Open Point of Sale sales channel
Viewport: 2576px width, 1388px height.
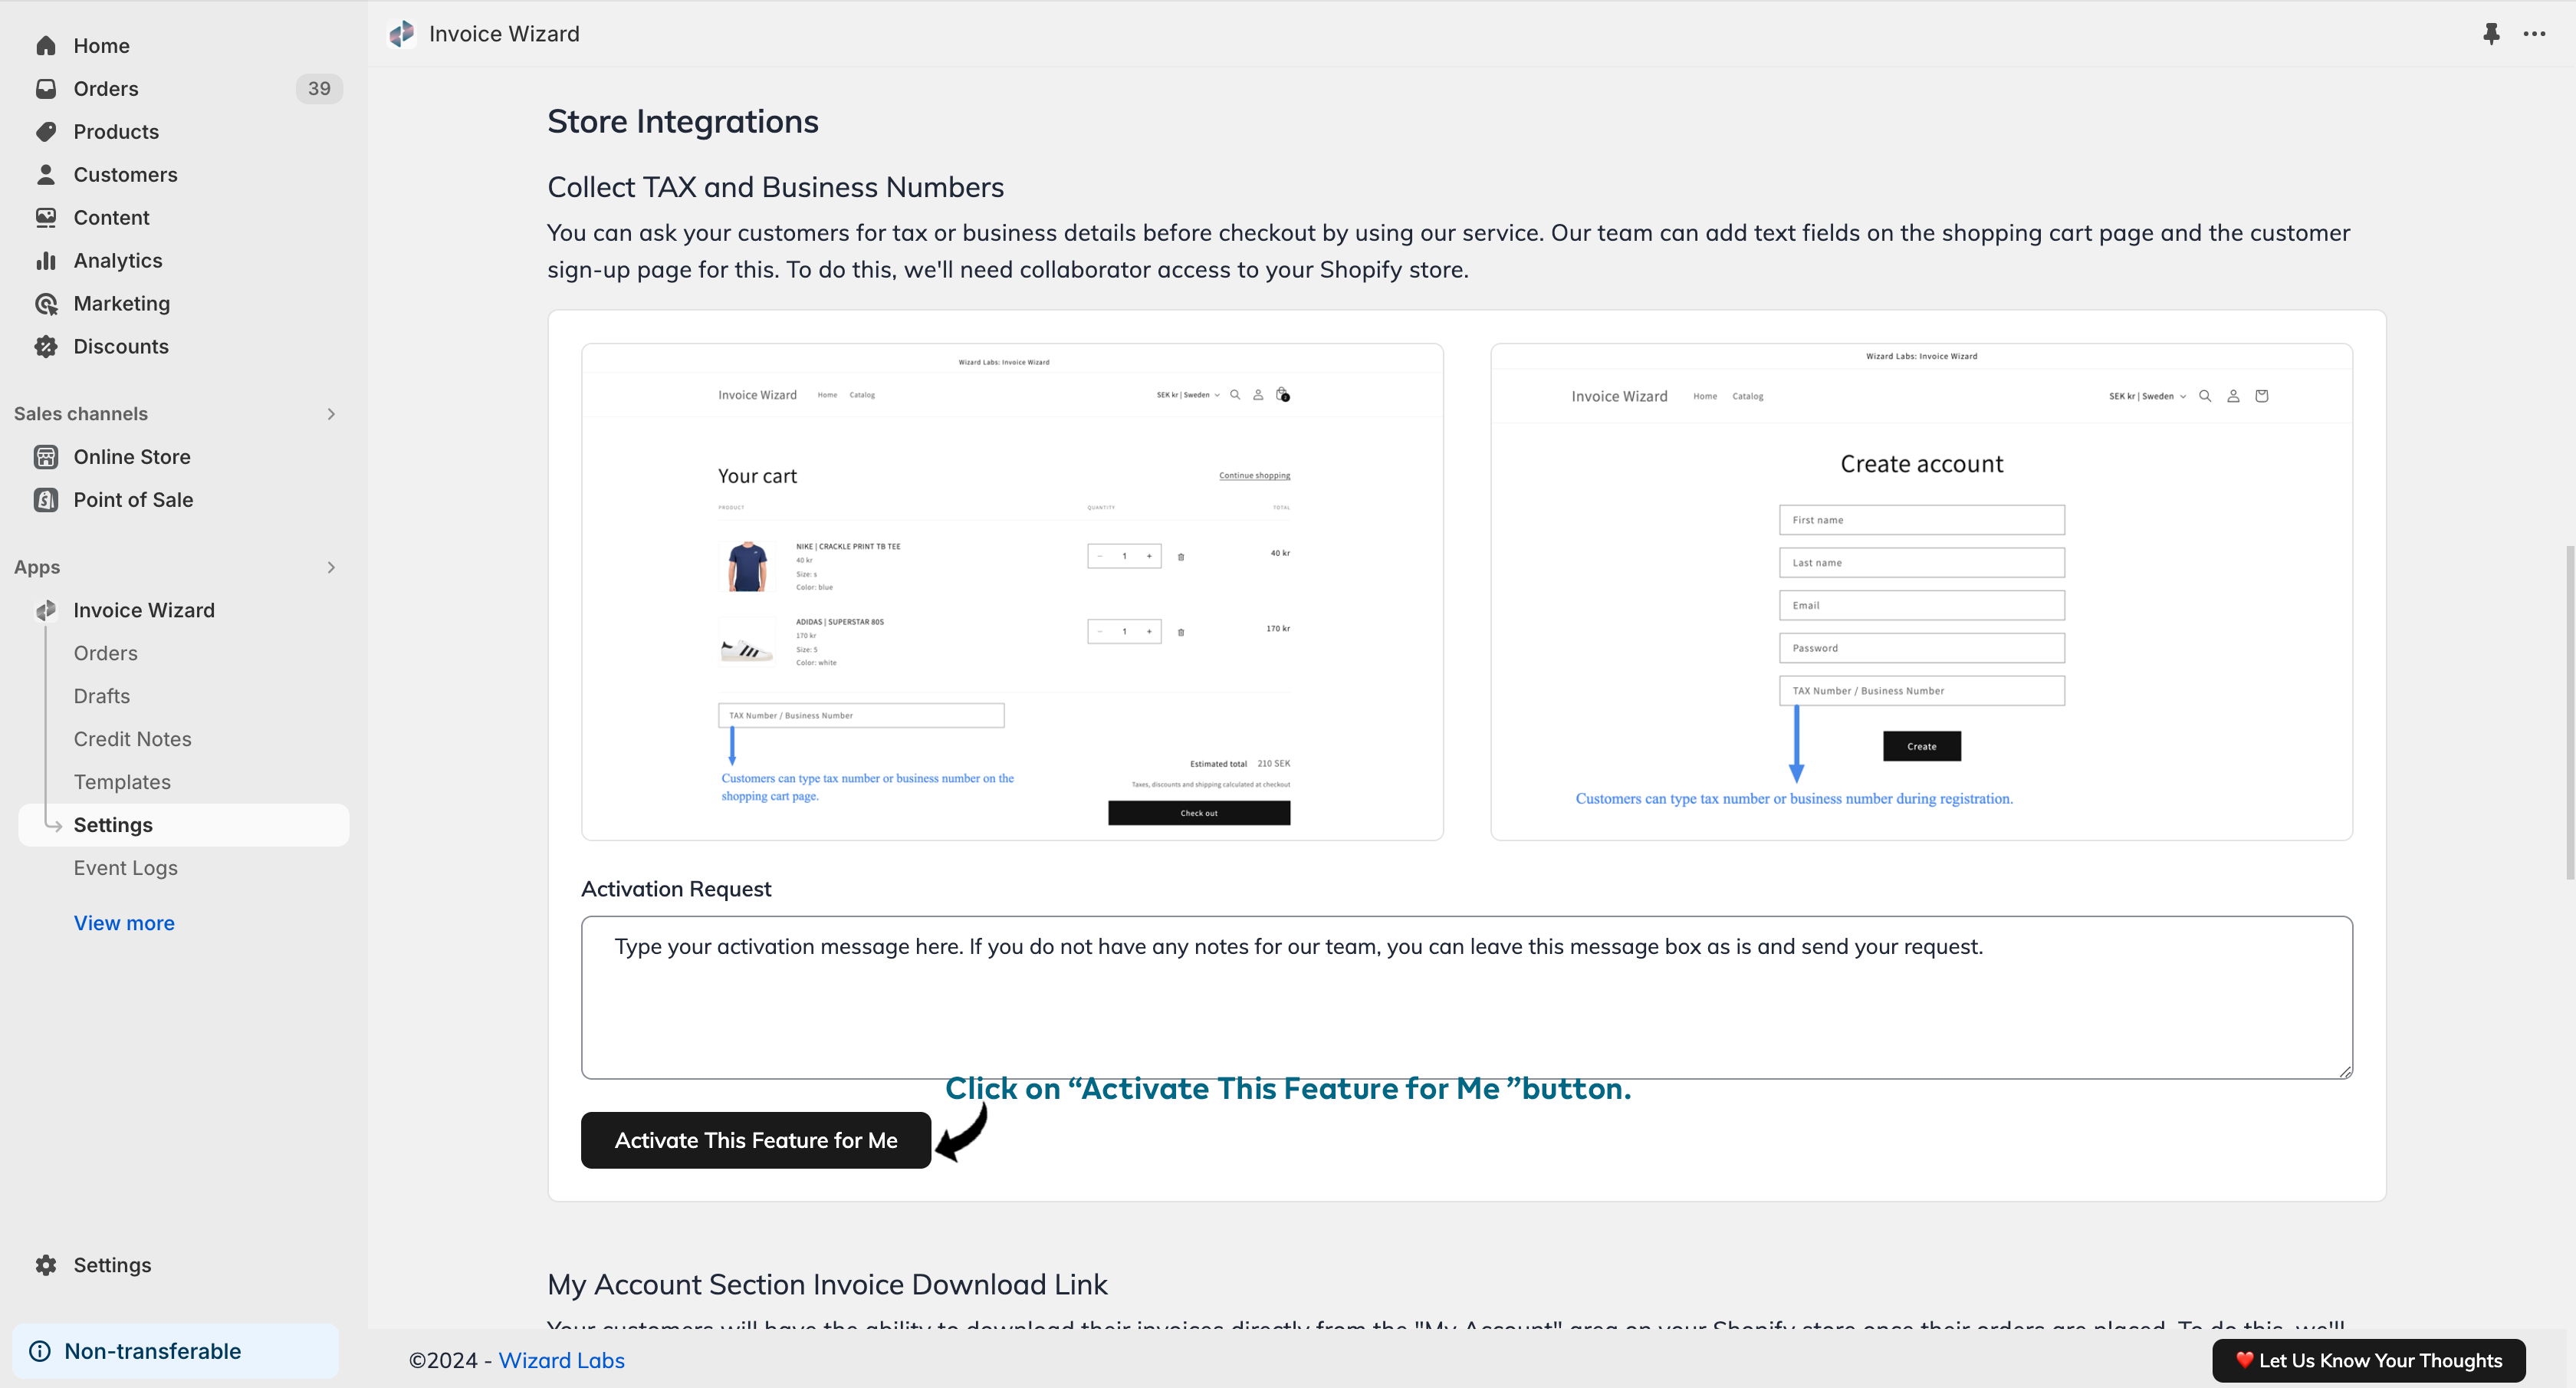[x=134, y=500]
